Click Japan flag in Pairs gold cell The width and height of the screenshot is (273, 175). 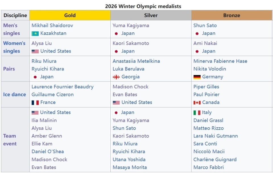coord(35,77)
